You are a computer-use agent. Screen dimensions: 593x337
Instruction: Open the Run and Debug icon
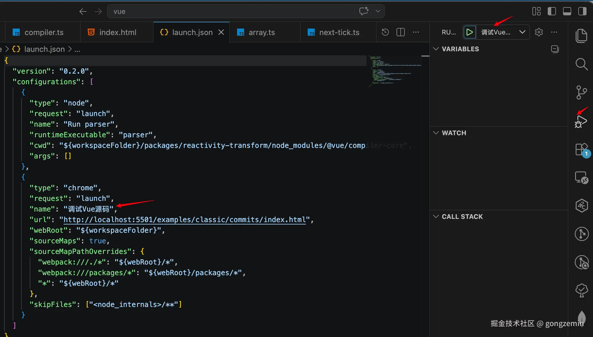coord(581,121)
